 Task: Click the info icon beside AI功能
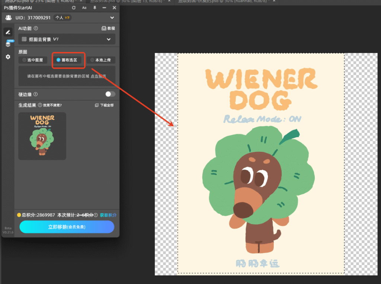36,28
